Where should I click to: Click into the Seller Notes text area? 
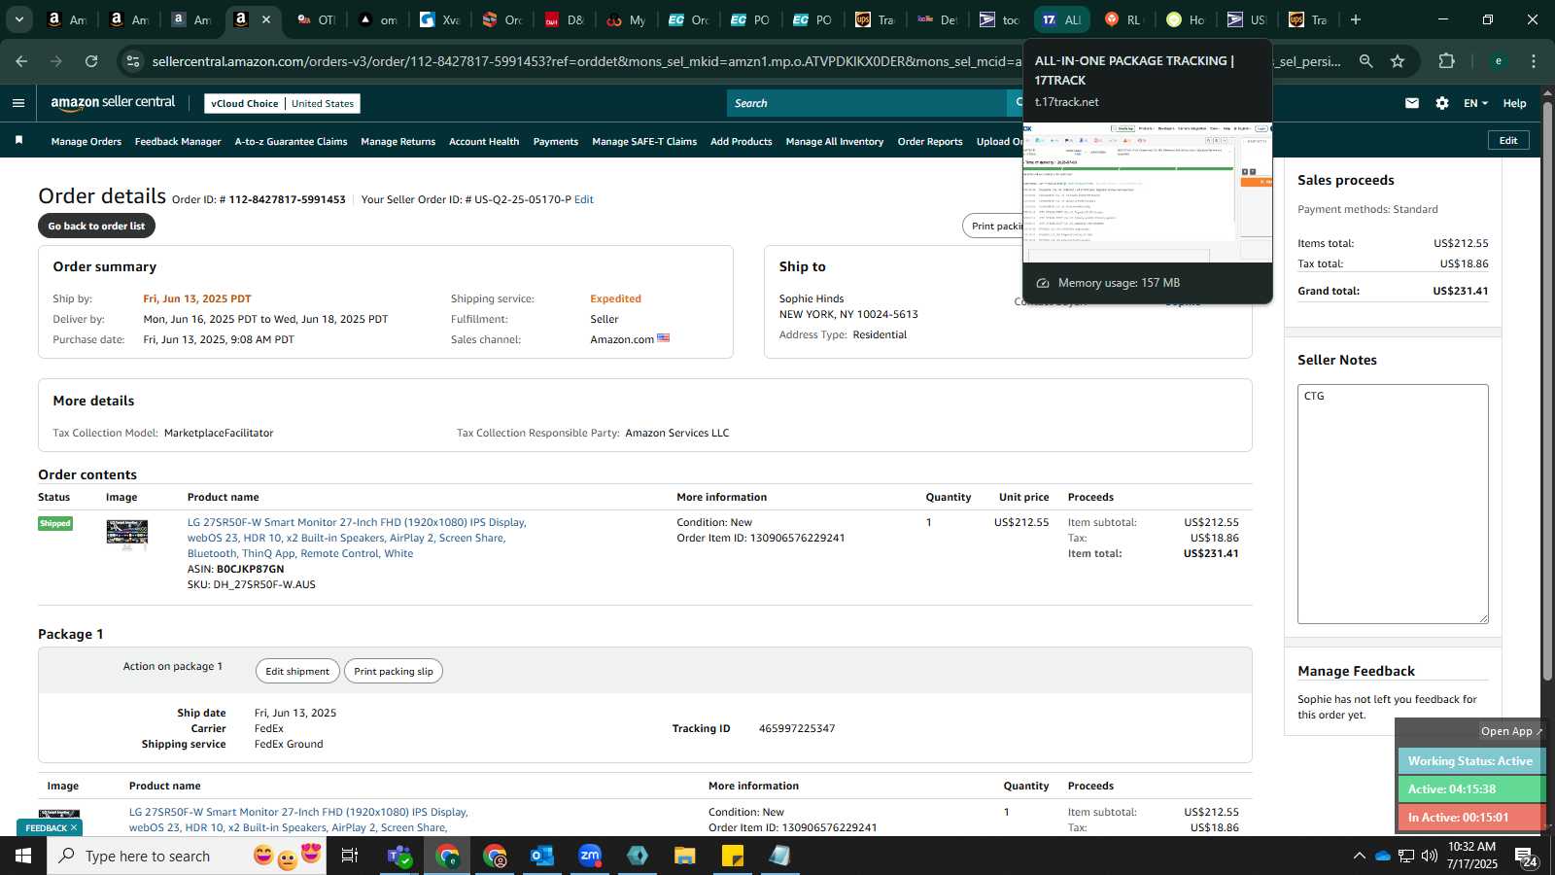tap(1393, 504)
